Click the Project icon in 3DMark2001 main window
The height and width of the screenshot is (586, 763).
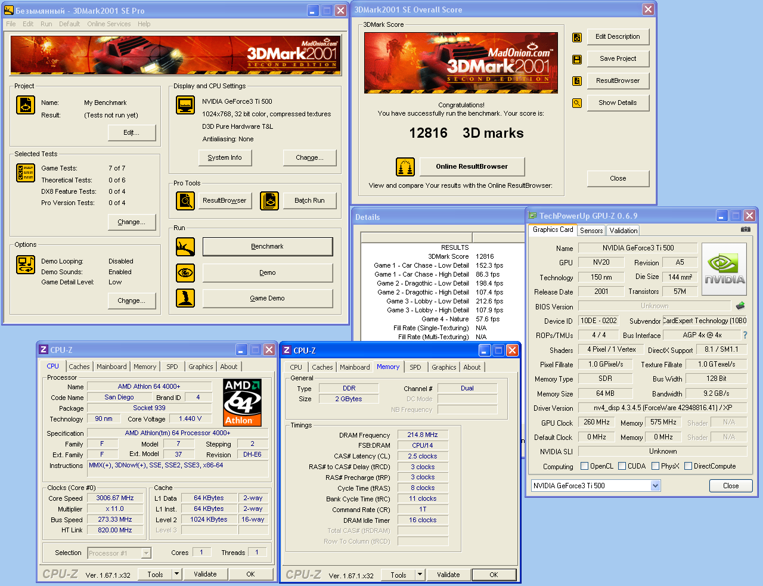26,105
